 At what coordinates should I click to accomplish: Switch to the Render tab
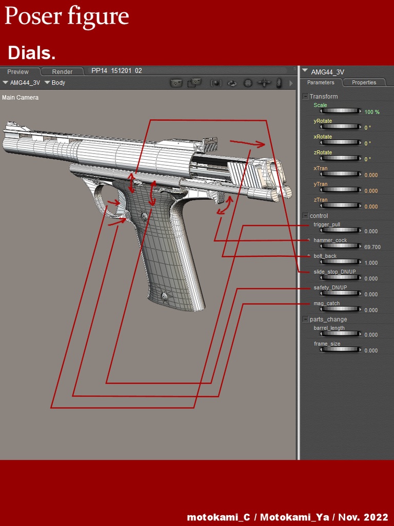(x=62, y=71)
